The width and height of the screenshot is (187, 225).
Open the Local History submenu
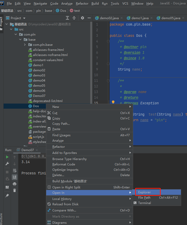tap(89, 199)
